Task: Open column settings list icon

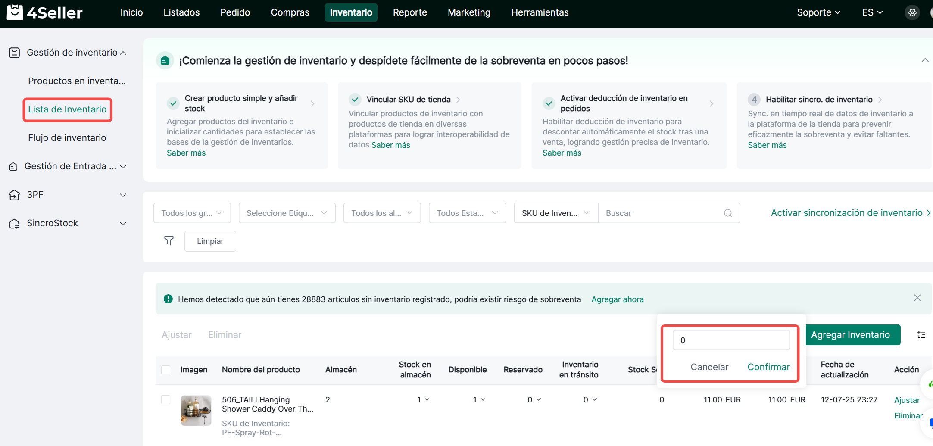Action: (x=921, y=335)
